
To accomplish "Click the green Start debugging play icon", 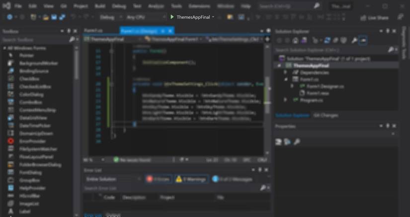I will tap(172, 17).
